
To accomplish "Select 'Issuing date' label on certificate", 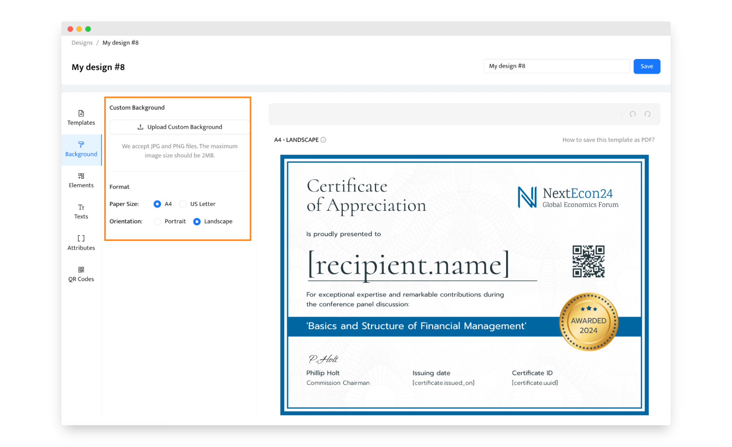I will 431,373.
